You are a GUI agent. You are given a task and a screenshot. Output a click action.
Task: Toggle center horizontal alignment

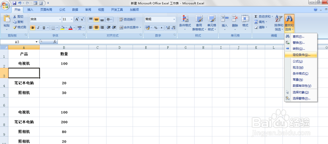click(x=96, y=27)
